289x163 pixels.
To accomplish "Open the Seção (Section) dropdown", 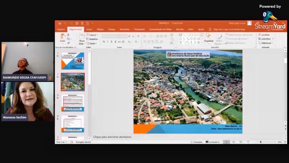I will click(x=92, y=43).
